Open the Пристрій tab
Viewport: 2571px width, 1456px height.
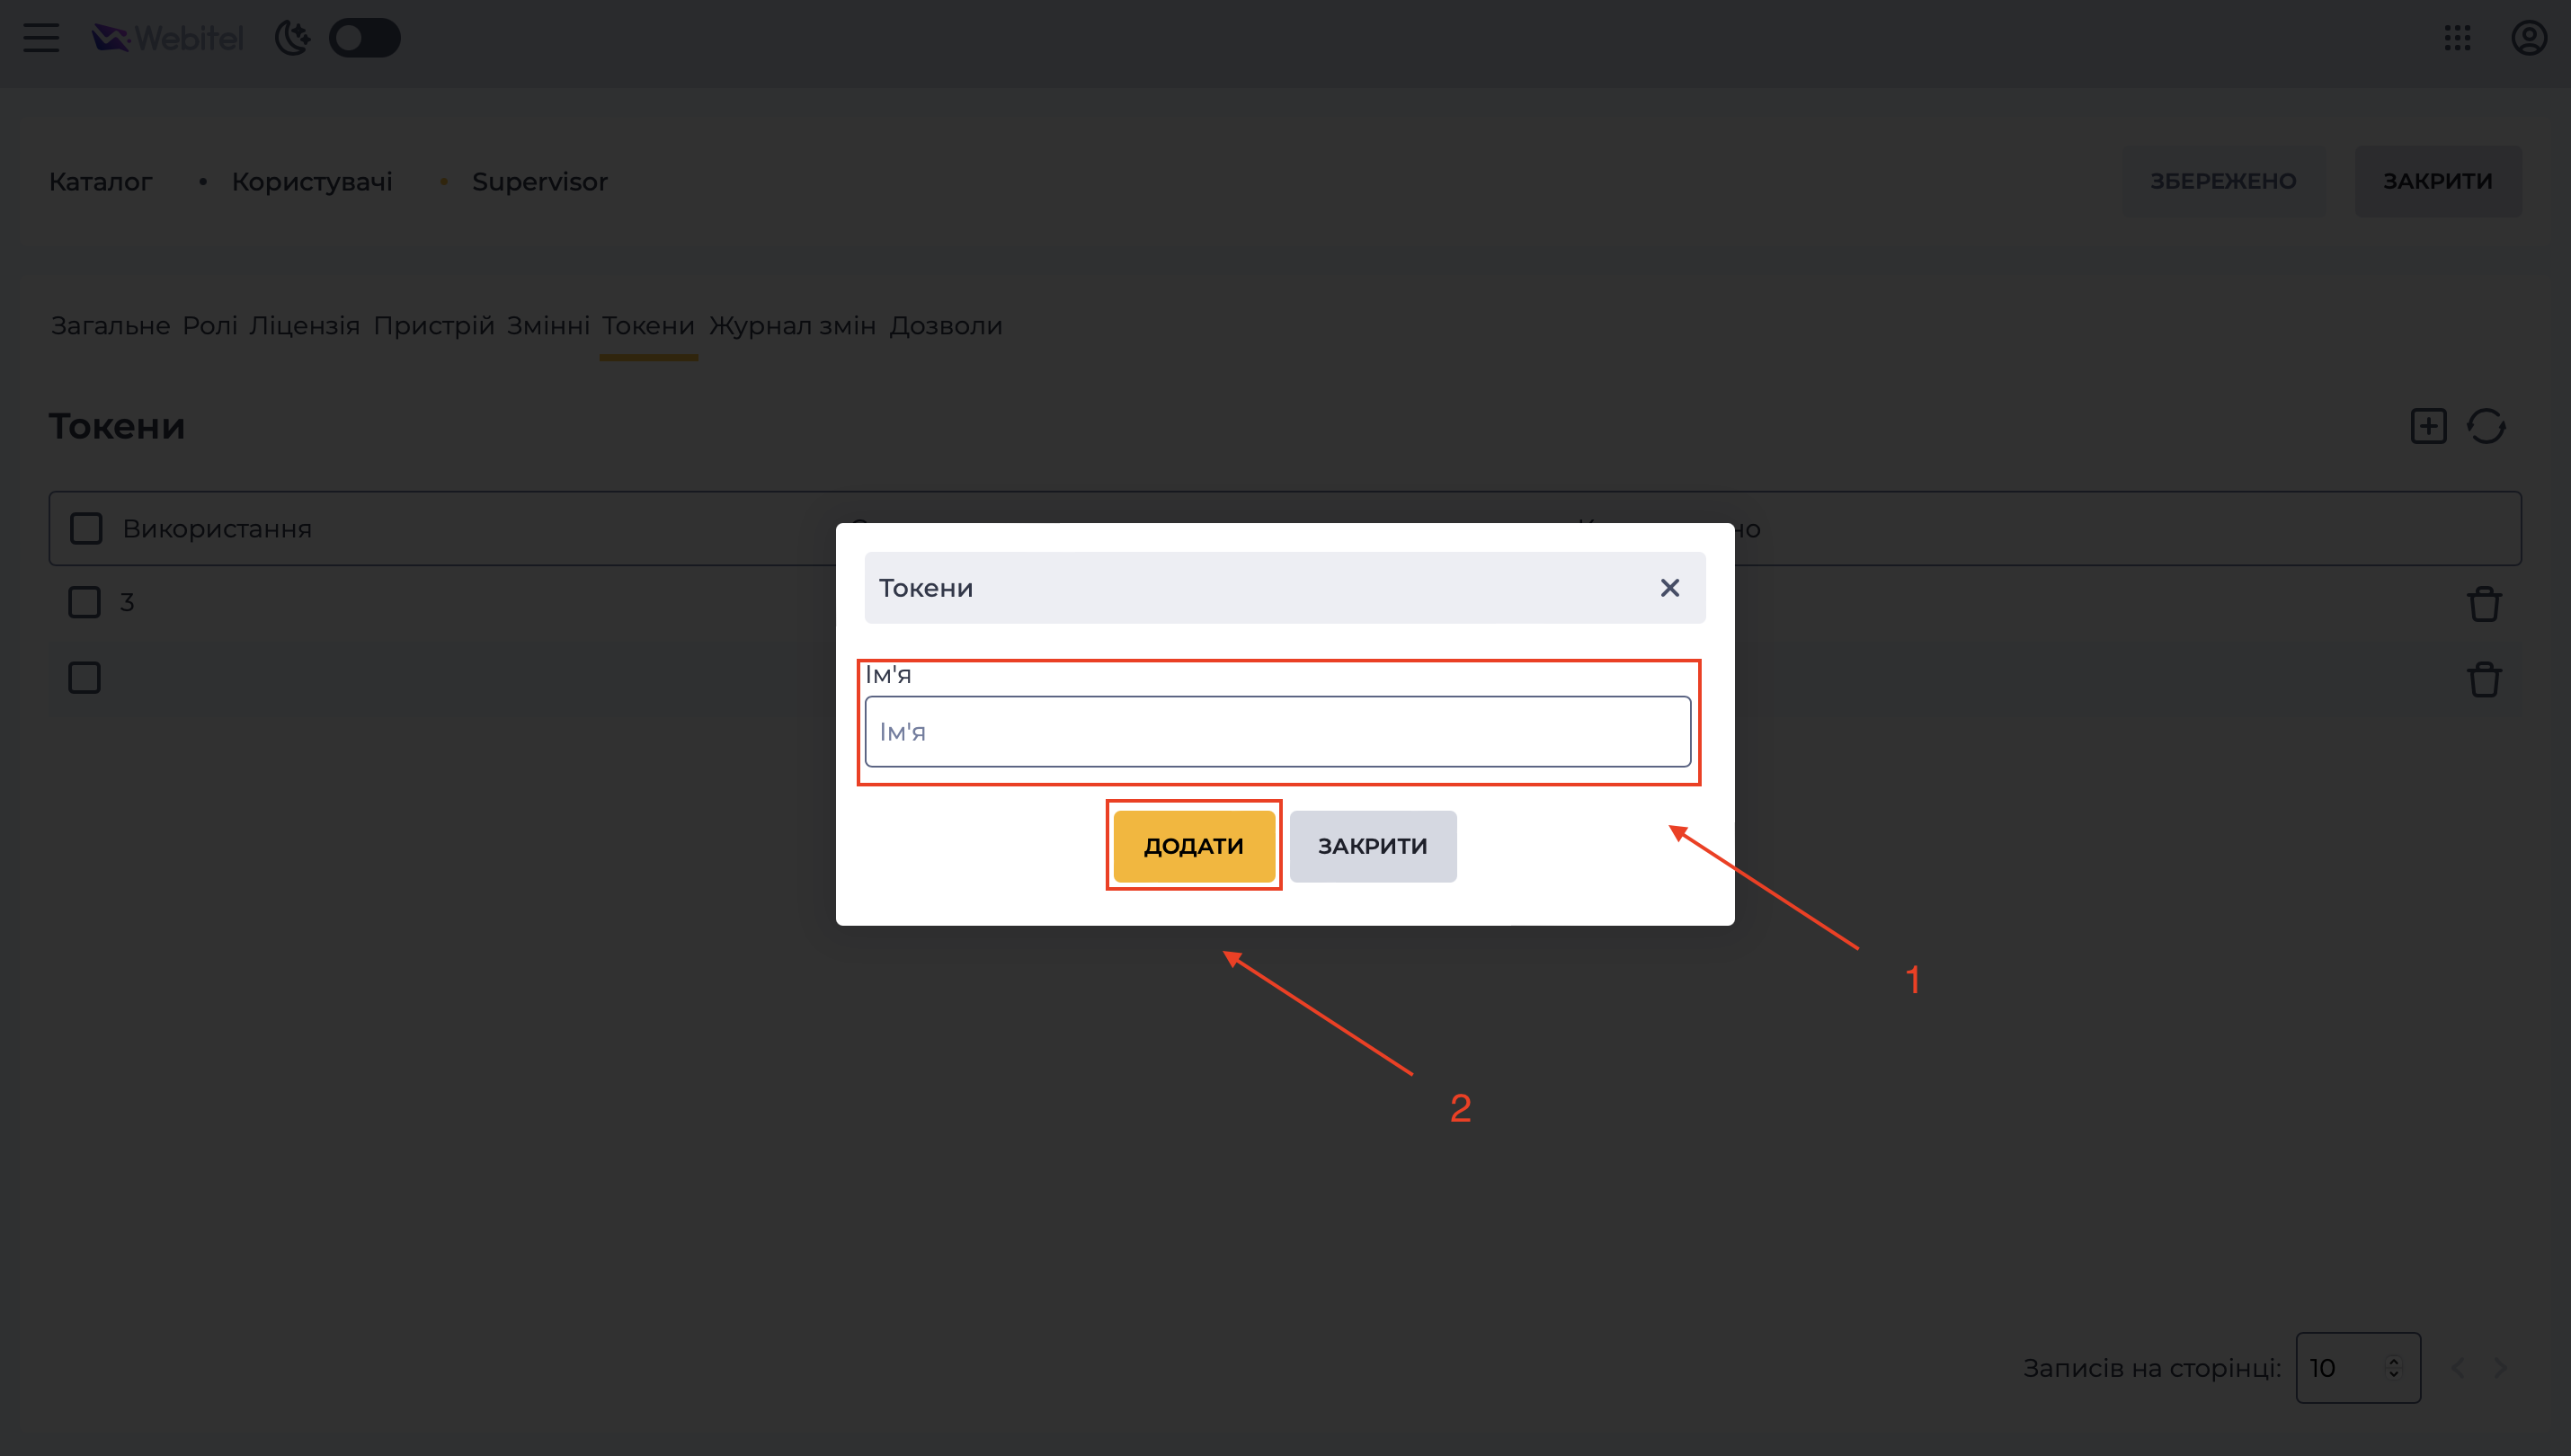point(434,325)
